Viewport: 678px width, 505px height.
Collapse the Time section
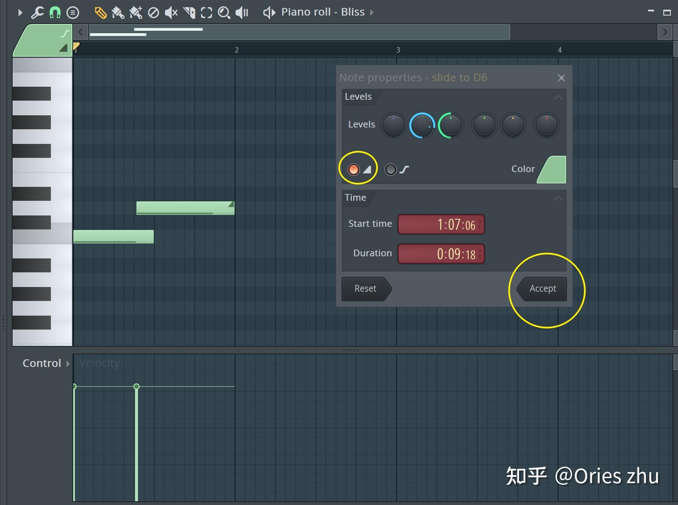click(558, 198)
